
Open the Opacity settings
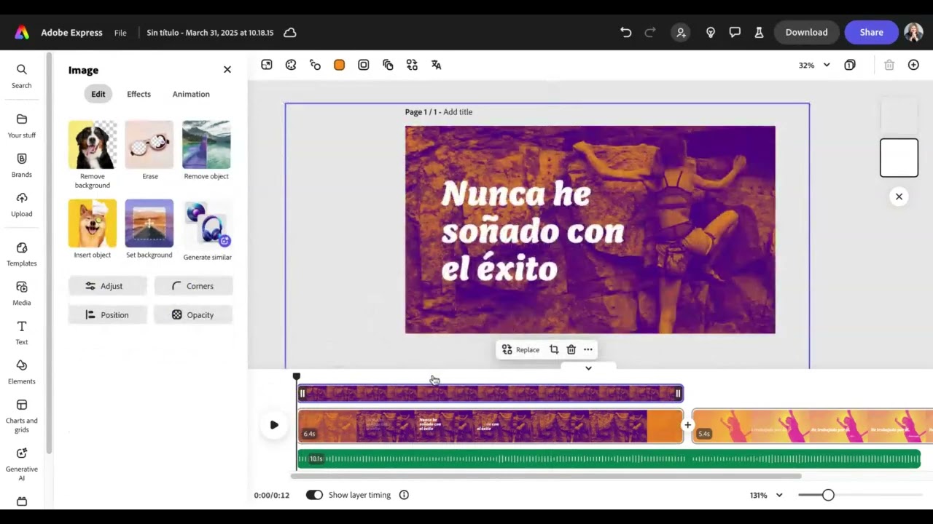194,315
